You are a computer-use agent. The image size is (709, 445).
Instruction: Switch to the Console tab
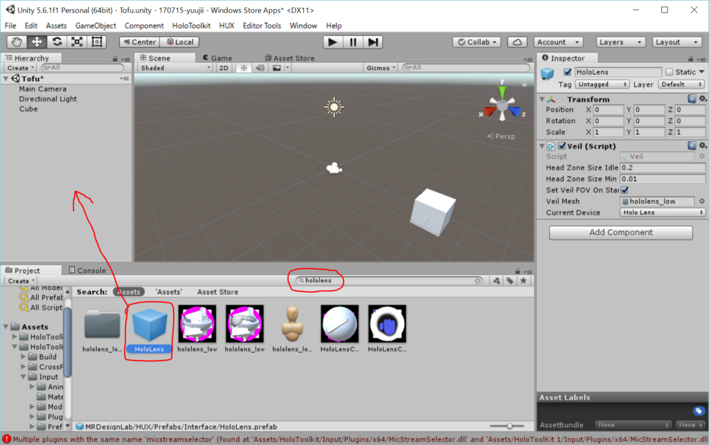[x=87, y=270]
